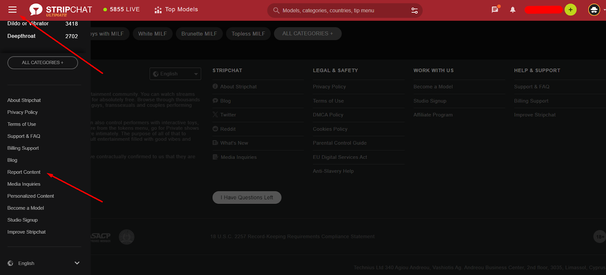606x275 pixels.
Task: Click the Twitter X icon
Action: point(215,115)
